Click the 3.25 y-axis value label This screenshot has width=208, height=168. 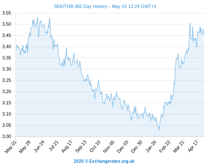pyautogui.click(x=7, y=80)
